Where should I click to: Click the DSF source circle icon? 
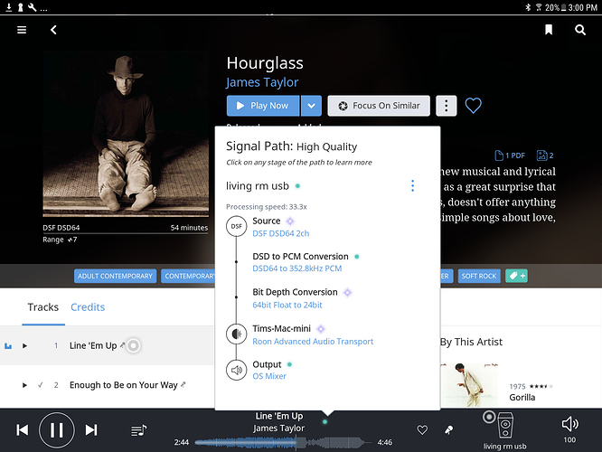237,226
